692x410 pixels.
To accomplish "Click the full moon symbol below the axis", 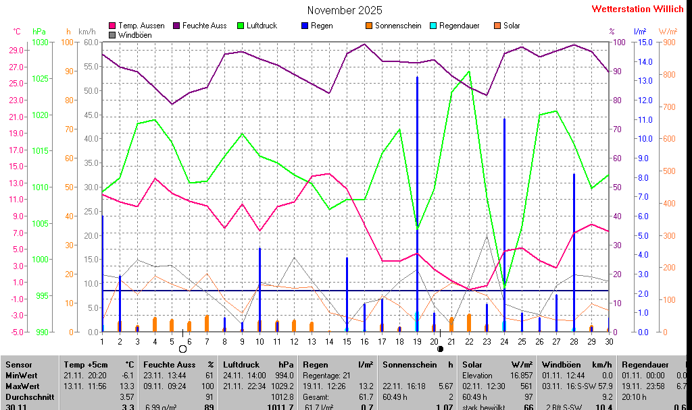I will pos(182,349).
